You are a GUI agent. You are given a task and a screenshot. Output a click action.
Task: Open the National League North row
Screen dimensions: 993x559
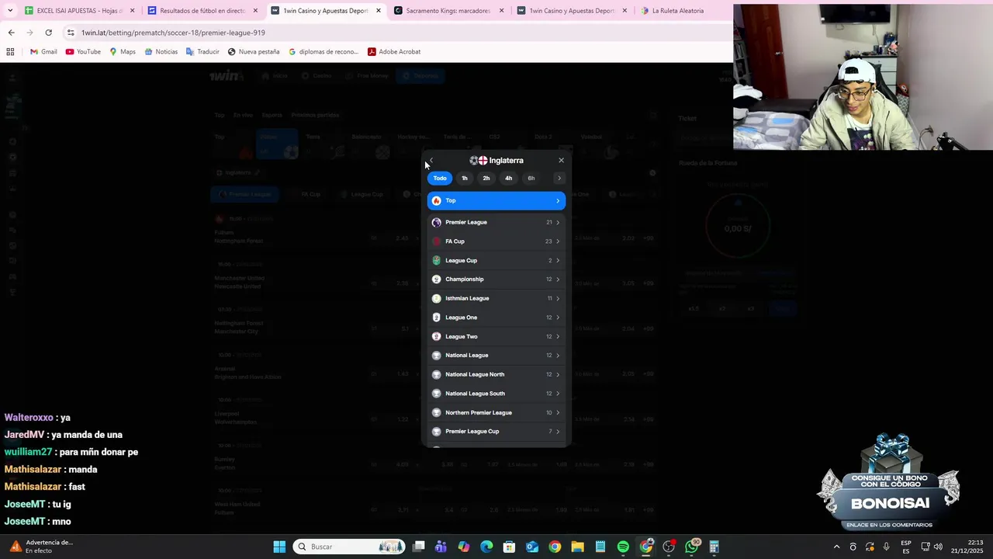click(x=496, y=375)
